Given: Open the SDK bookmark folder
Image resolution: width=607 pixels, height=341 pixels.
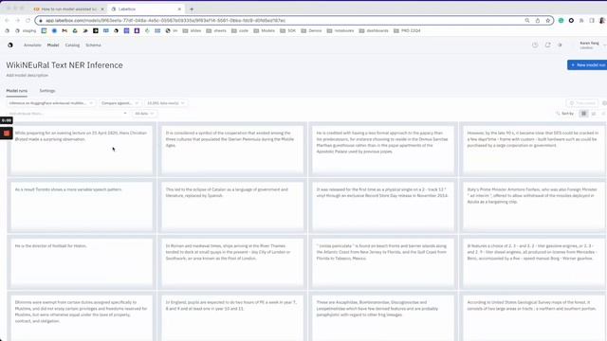Looking at the screenshot, I should 287,30.
